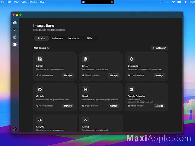The width and height of the screenshot is (195, 146).
Task: Click the Linear logo icon
Action: coord(86,59)
